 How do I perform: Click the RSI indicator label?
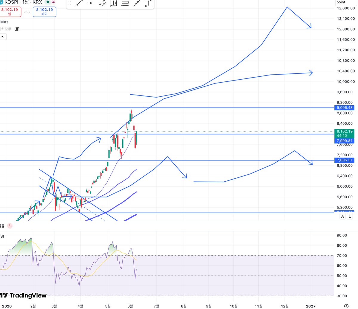point(2,236)
